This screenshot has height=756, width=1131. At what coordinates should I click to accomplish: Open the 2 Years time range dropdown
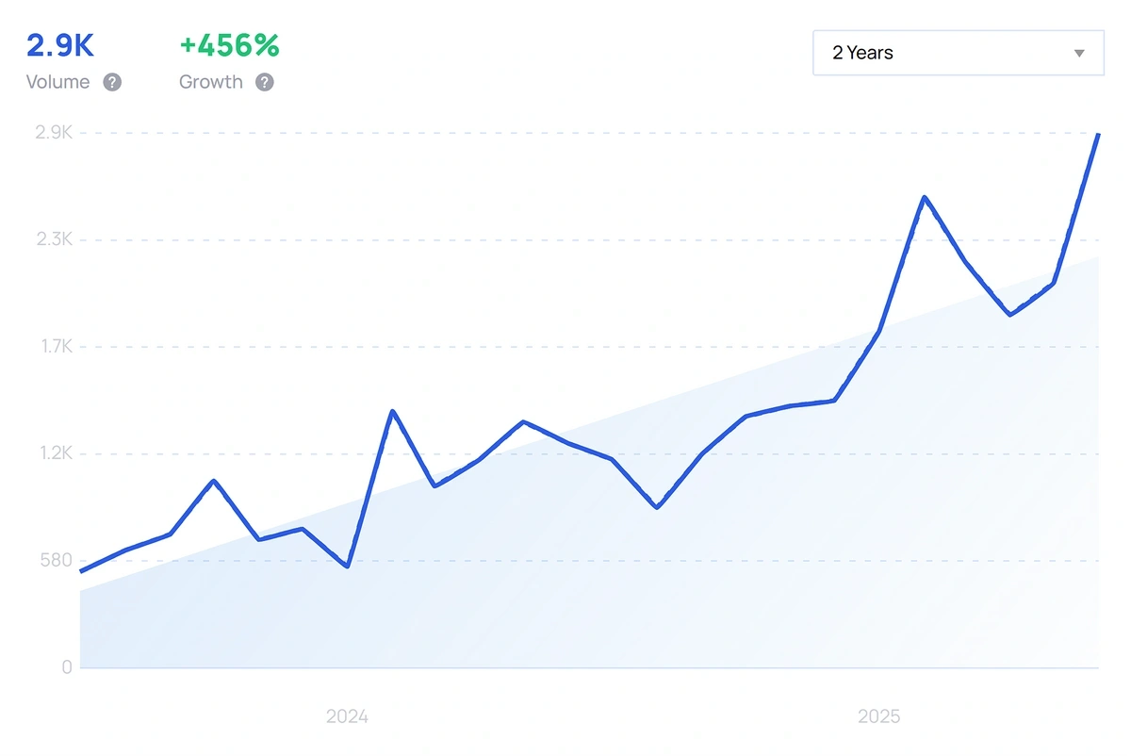[x=958, y=53]
